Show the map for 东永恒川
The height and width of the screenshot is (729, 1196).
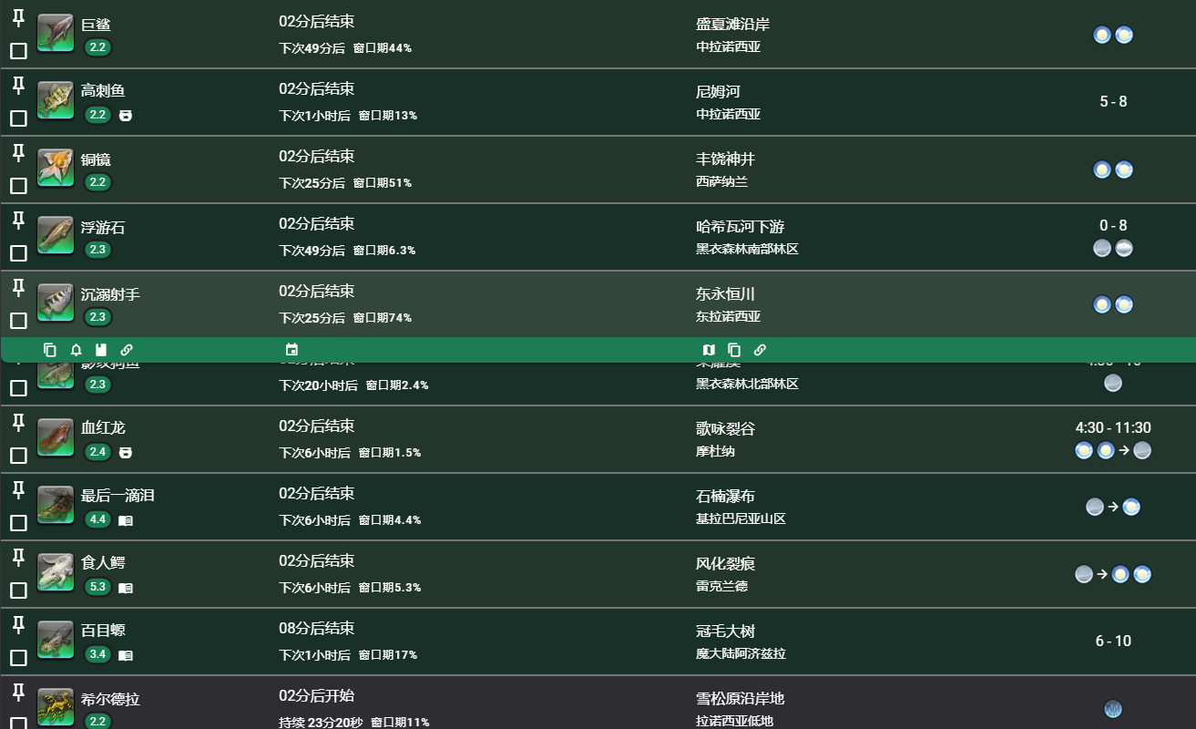point(709,350)
